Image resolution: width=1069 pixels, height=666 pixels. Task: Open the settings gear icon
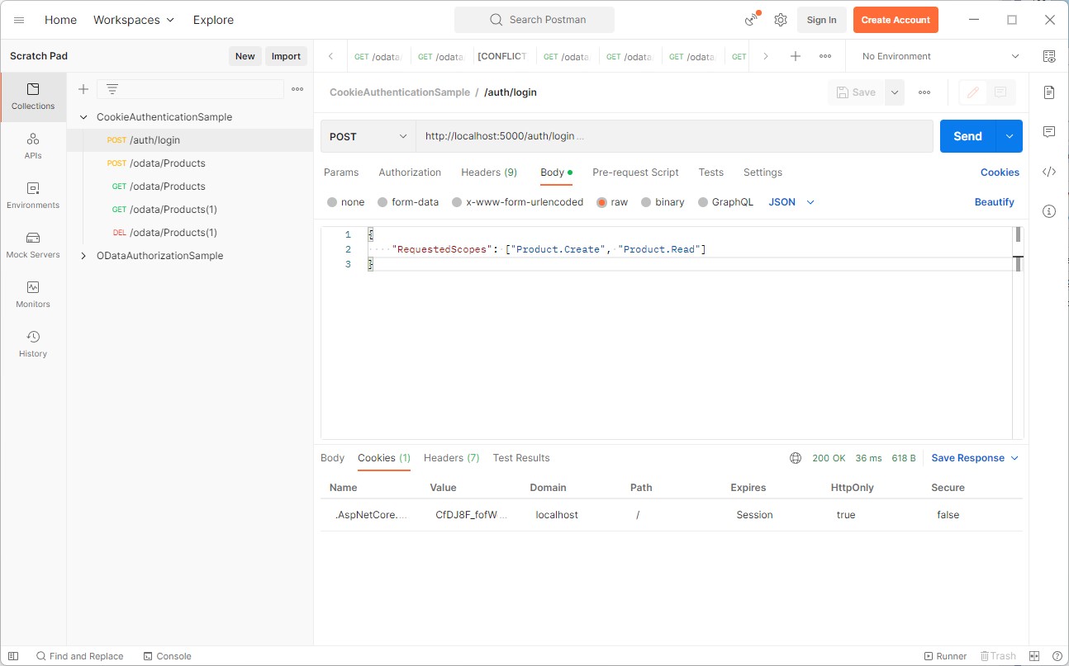coord(781,20)
